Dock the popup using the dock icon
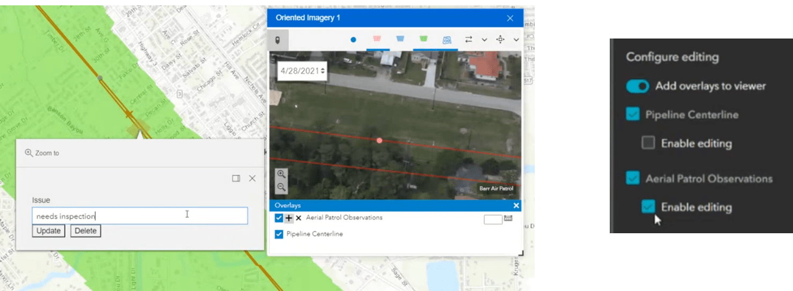The image size is (793, 291). coord(236,178)
